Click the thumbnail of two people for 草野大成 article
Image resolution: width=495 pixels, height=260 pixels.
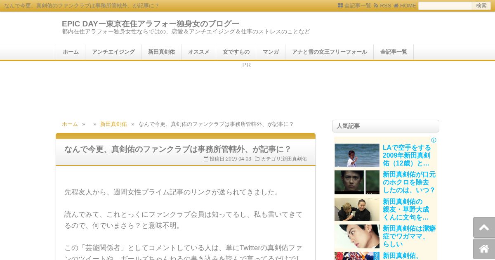357,209
